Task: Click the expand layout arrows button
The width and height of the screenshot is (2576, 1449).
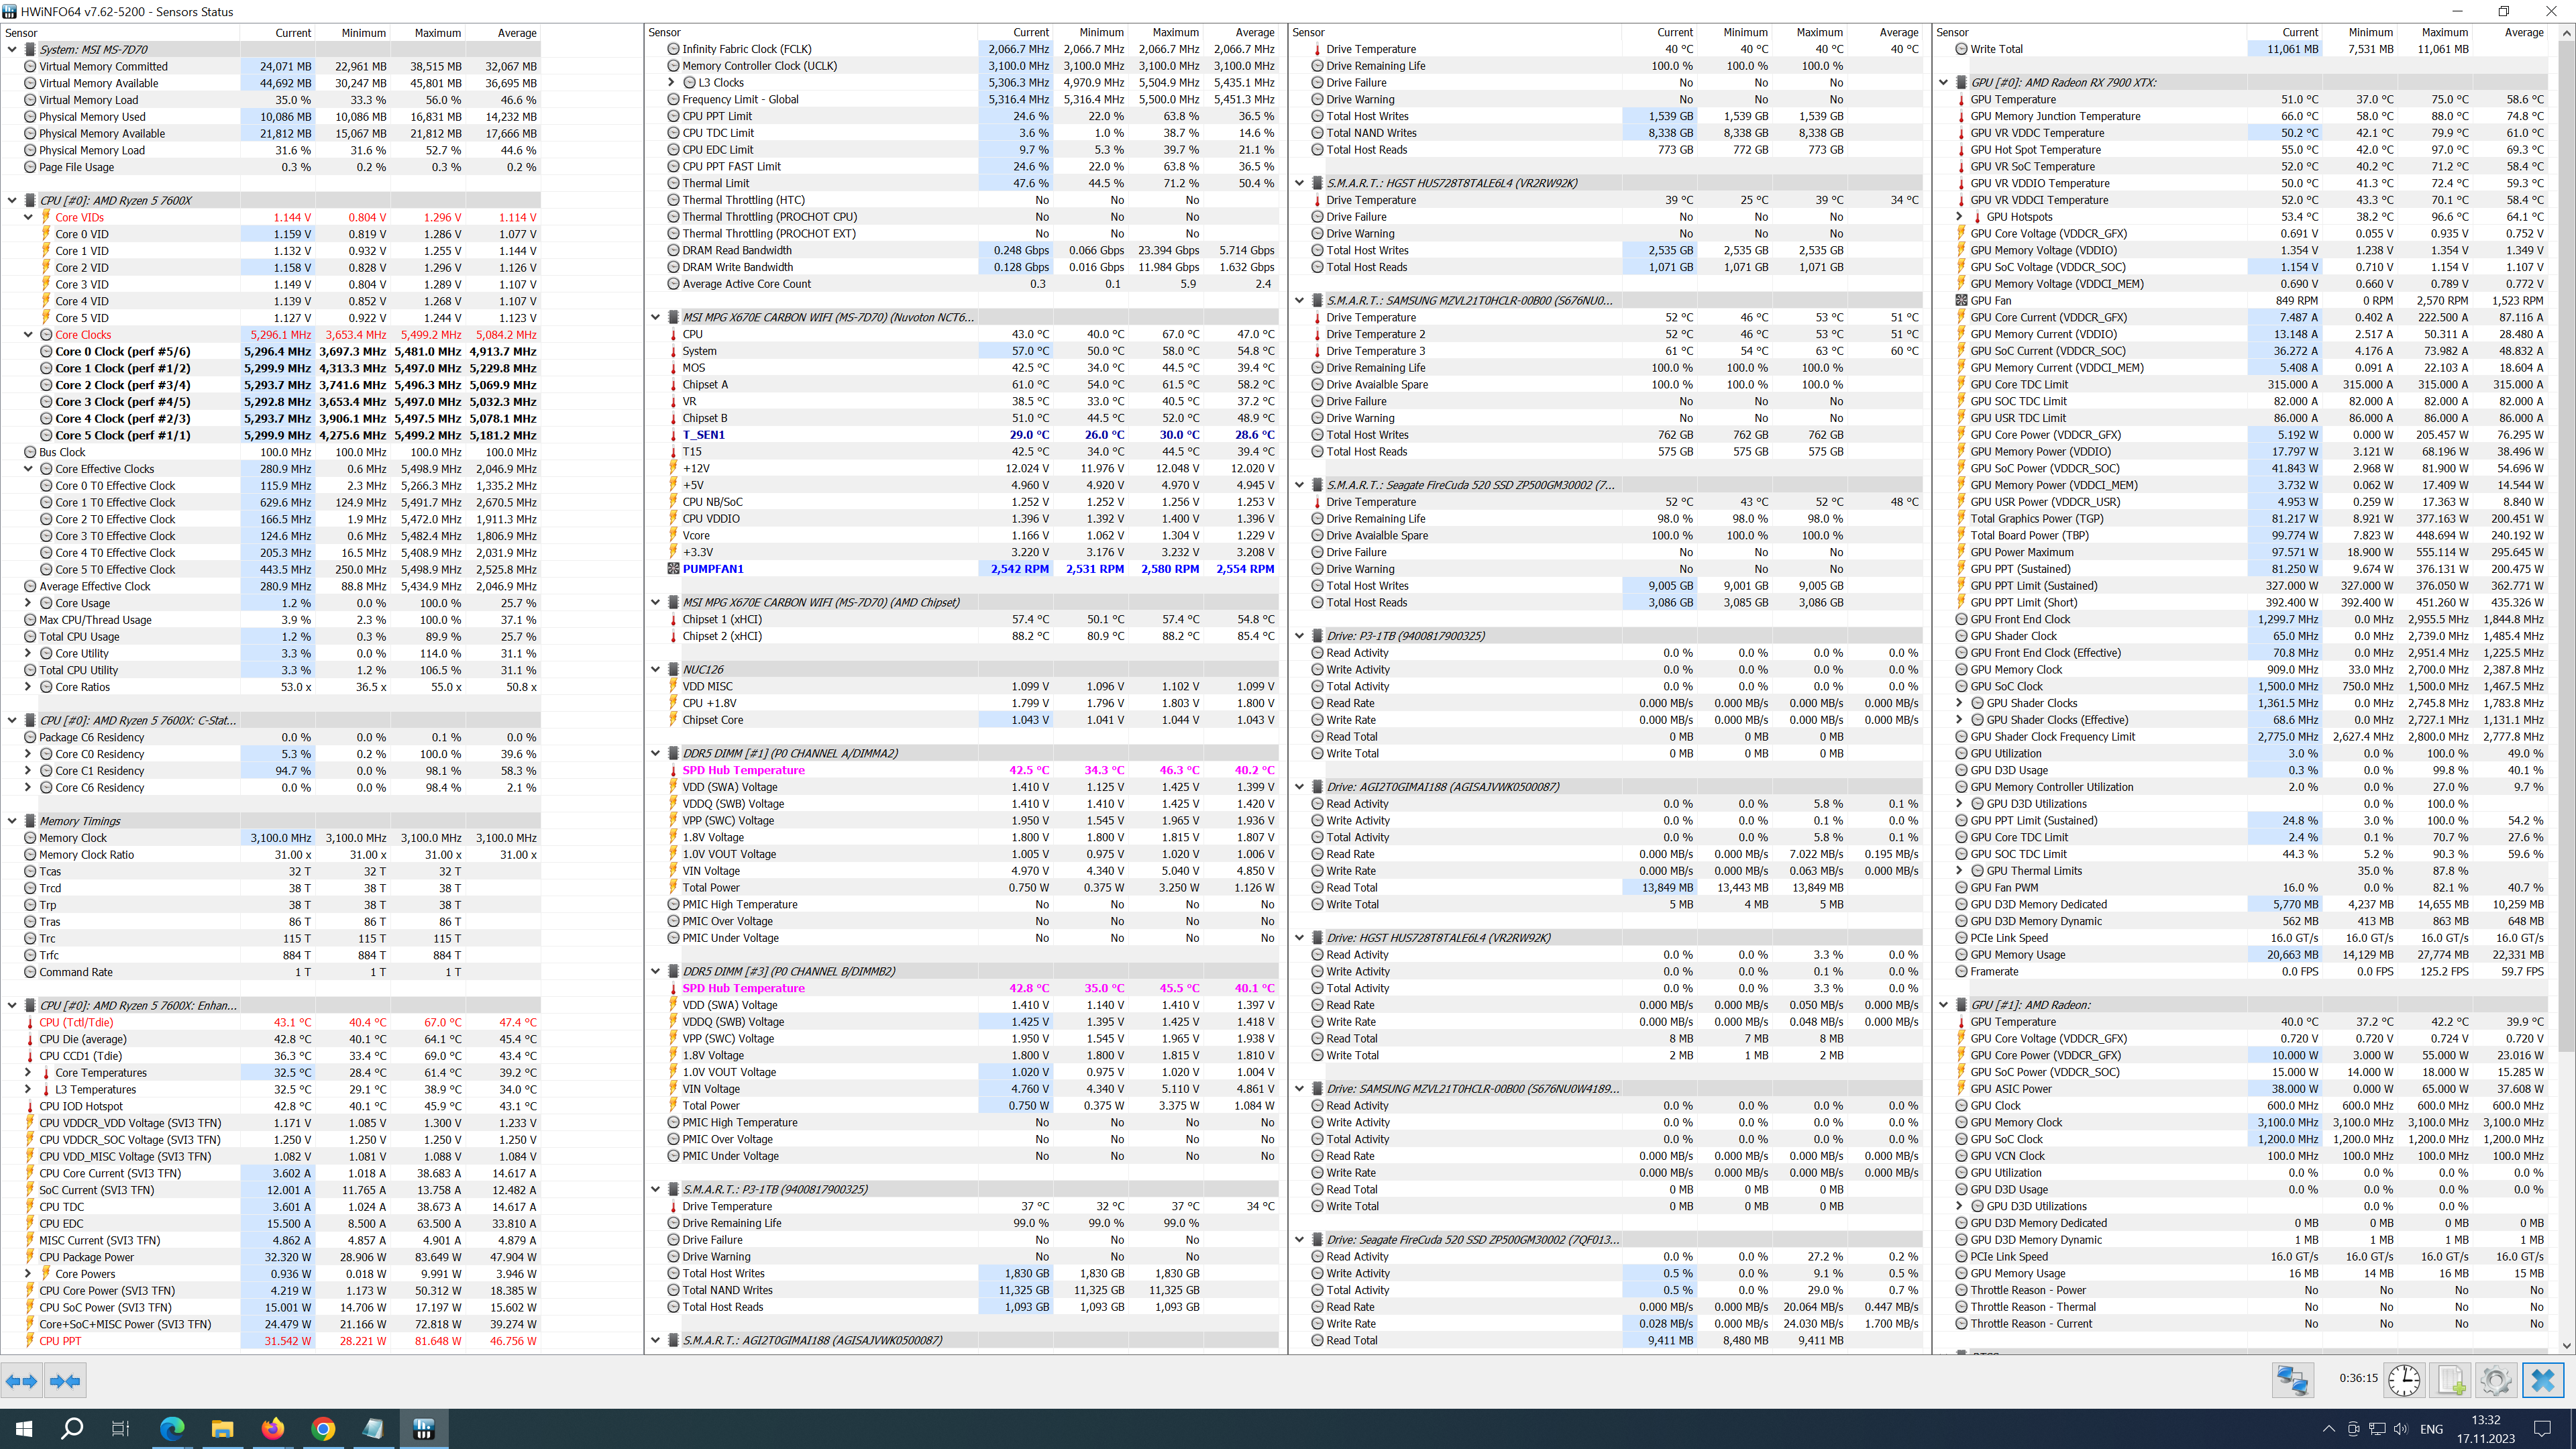Action: 21,1381
